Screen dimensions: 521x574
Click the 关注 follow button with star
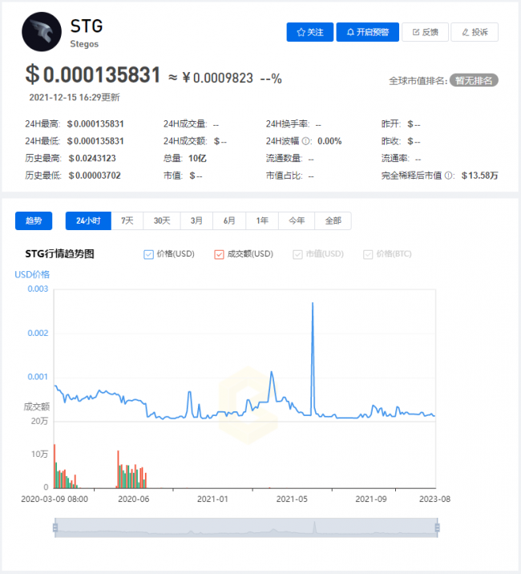[309, 32]
